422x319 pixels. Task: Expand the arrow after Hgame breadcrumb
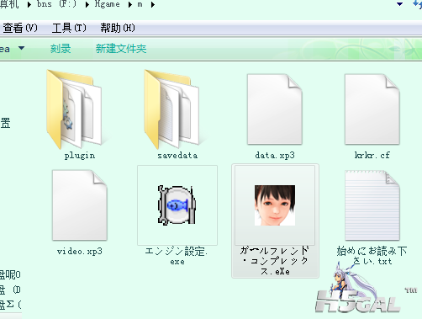130,5
